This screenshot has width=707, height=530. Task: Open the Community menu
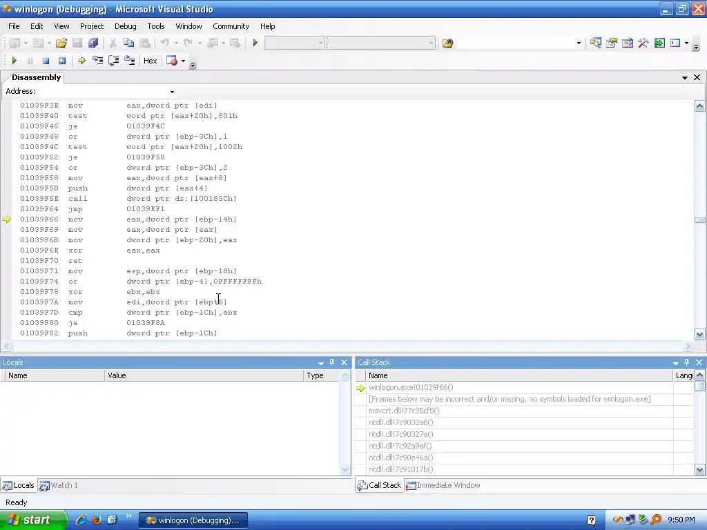tap(231, 26)
